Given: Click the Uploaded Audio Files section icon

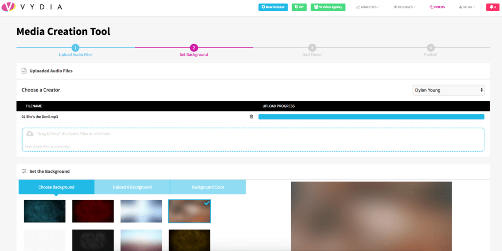Looking at the screenshot, I should pos(24,71).
